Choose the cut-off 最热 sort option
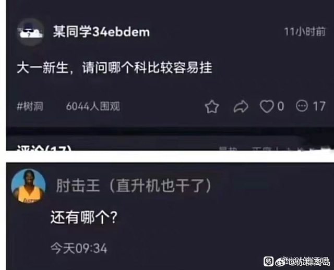This screenshot has width=334, height=270. [228, 149]
